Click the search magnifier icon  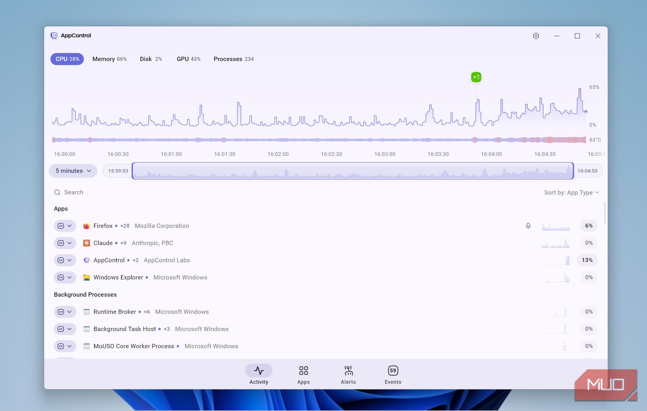57,192
